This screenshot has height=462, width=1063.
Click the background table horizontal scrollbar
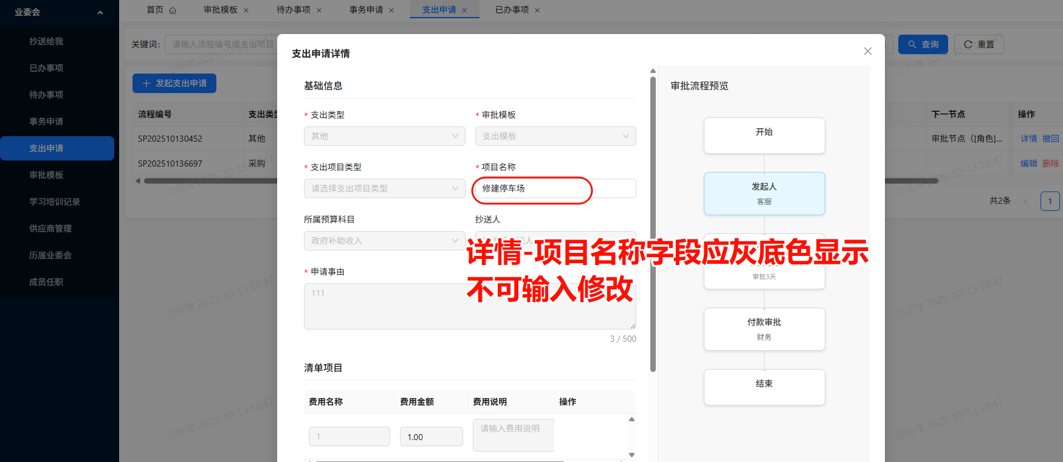point(210,181)
